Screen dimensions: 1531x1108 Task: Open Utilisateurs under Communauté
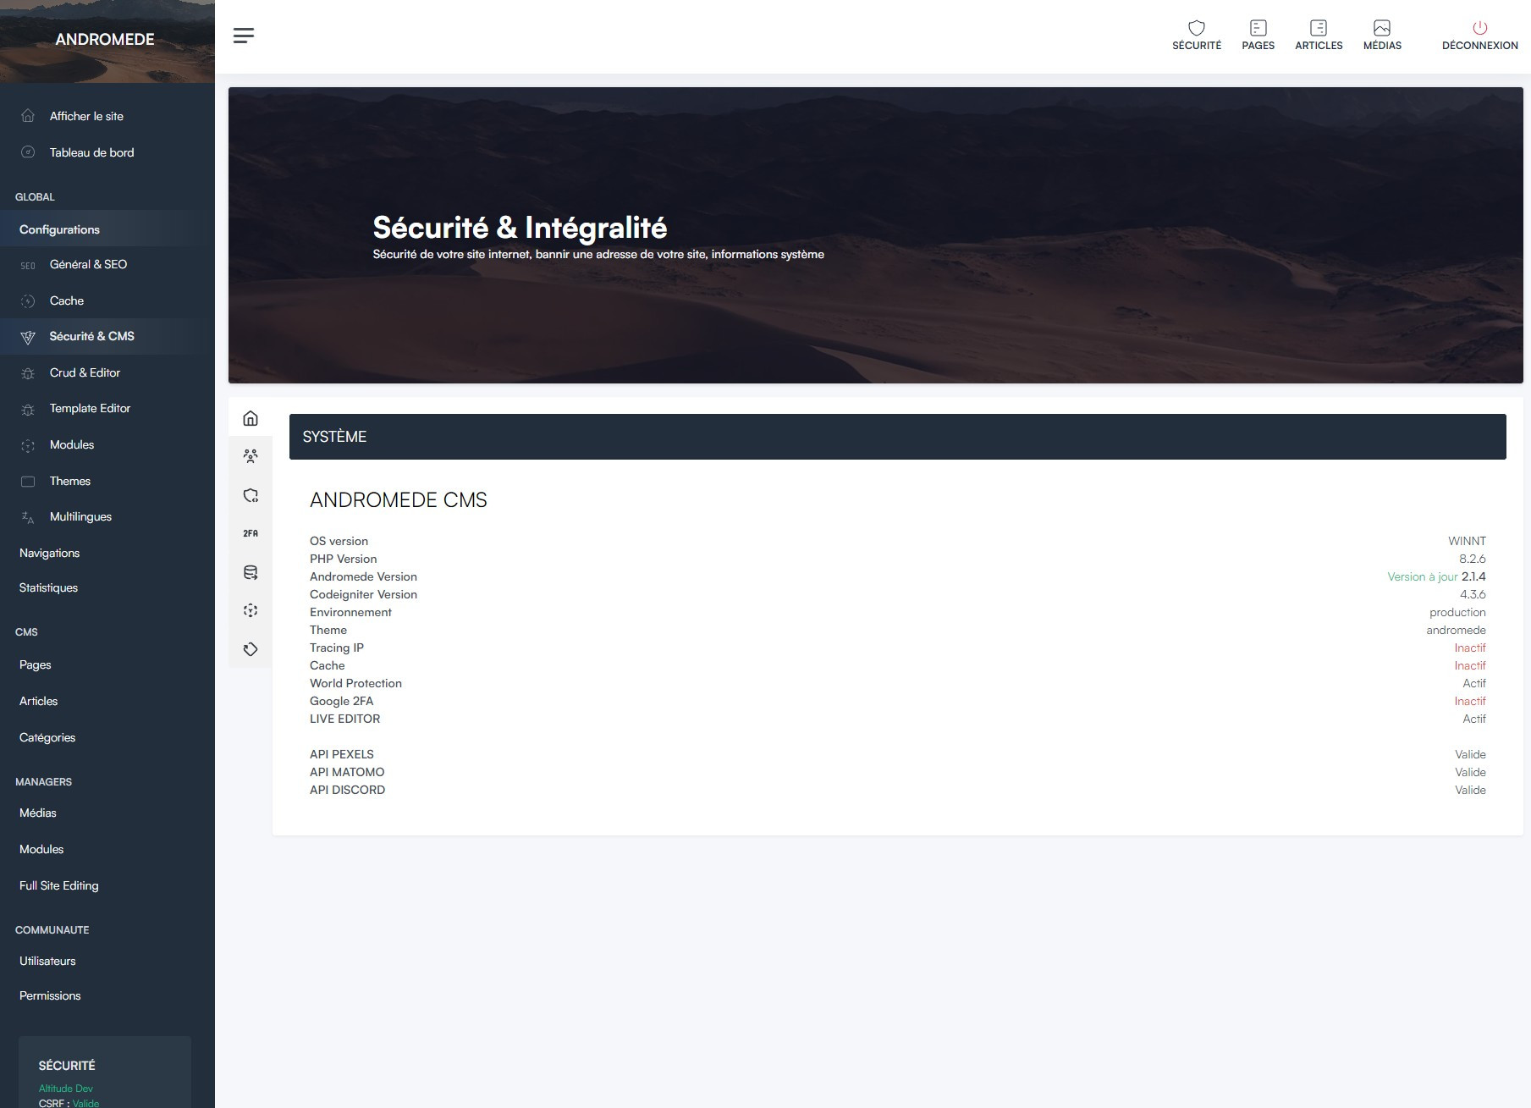coord(47,961)
